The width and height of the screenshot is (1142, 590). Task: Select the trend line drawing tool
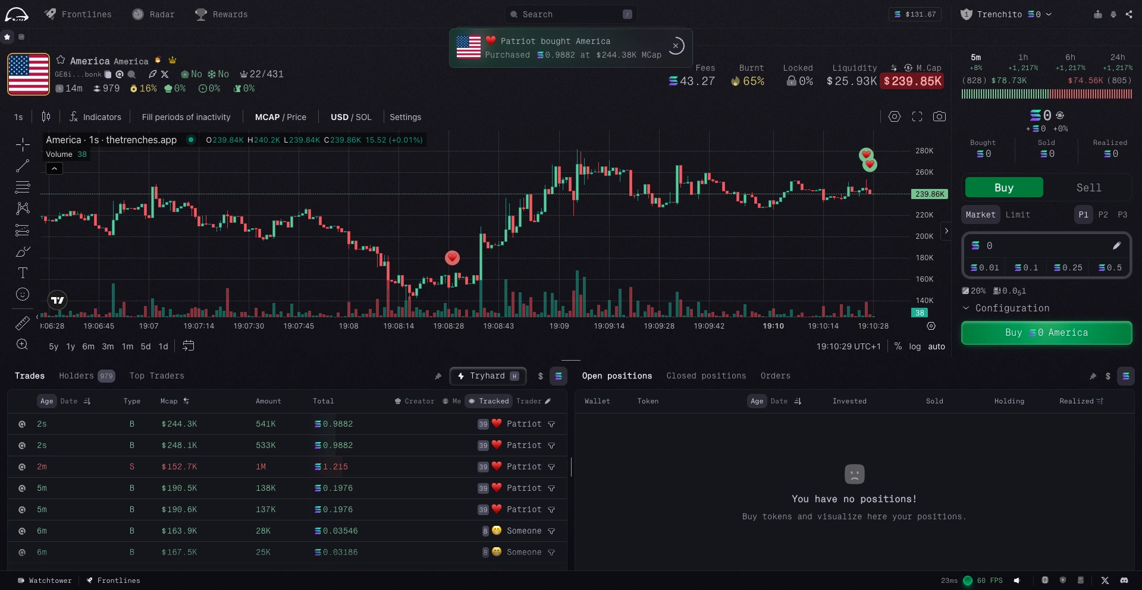point(23,166)
